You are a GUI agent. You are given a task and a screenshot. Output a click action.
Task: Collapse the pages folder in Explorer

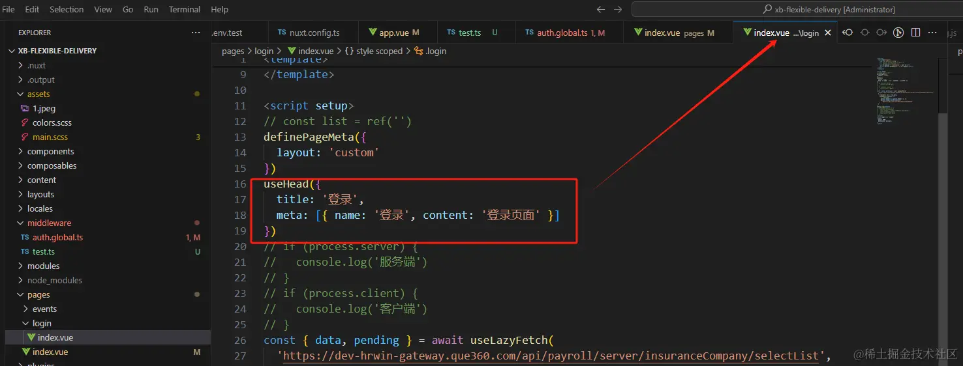[108, 294]
